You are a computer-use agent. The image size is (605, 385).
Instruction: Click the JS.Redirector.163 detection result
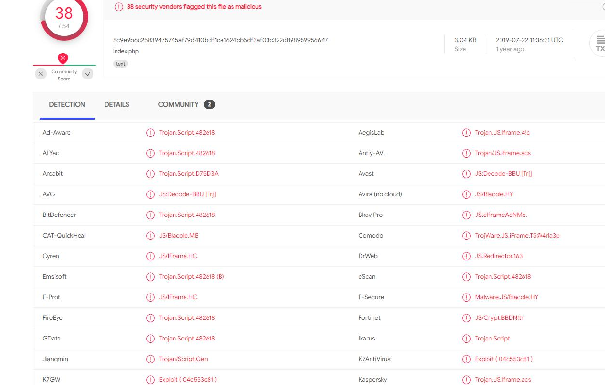coord(499,256)
